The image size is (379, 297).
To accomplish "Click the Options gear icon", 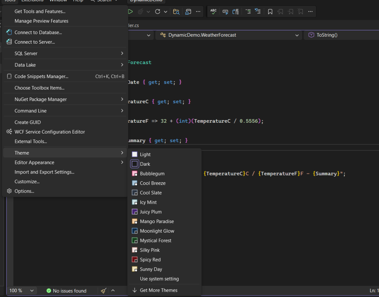I will coord(9,191).
